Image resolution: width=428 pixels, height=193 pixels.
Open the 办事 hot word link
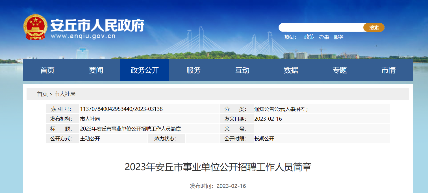tap(324, 37)
